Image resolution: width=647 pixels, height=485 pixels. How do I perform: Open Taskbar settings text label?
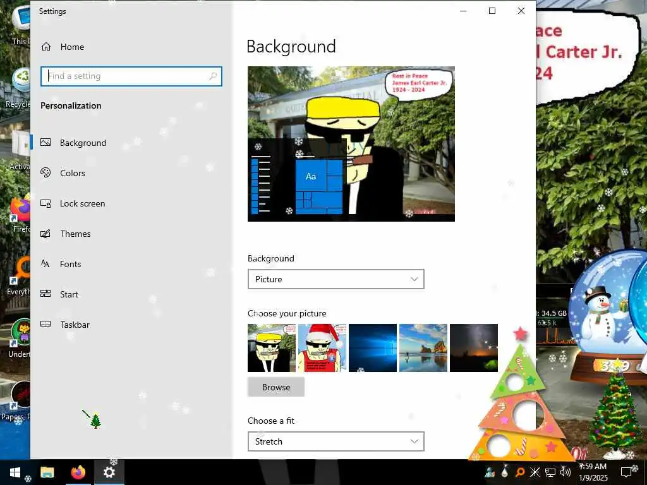75,325
